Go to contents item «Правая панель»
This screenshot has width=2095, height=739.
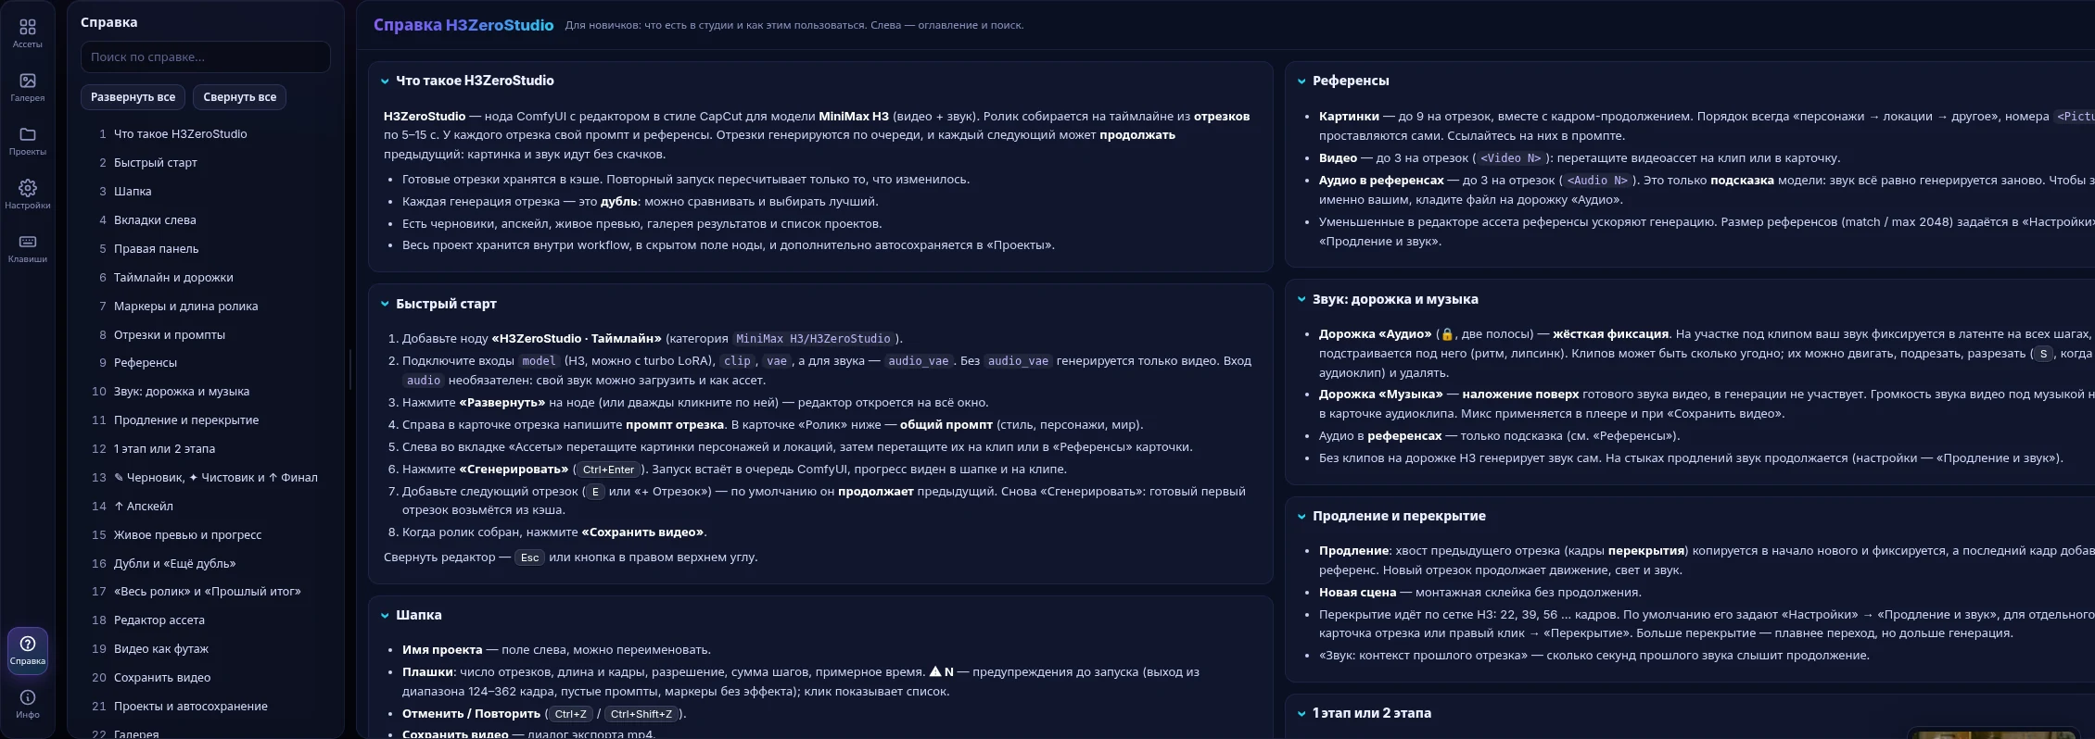pyautogui.click(x=206, y=249)
